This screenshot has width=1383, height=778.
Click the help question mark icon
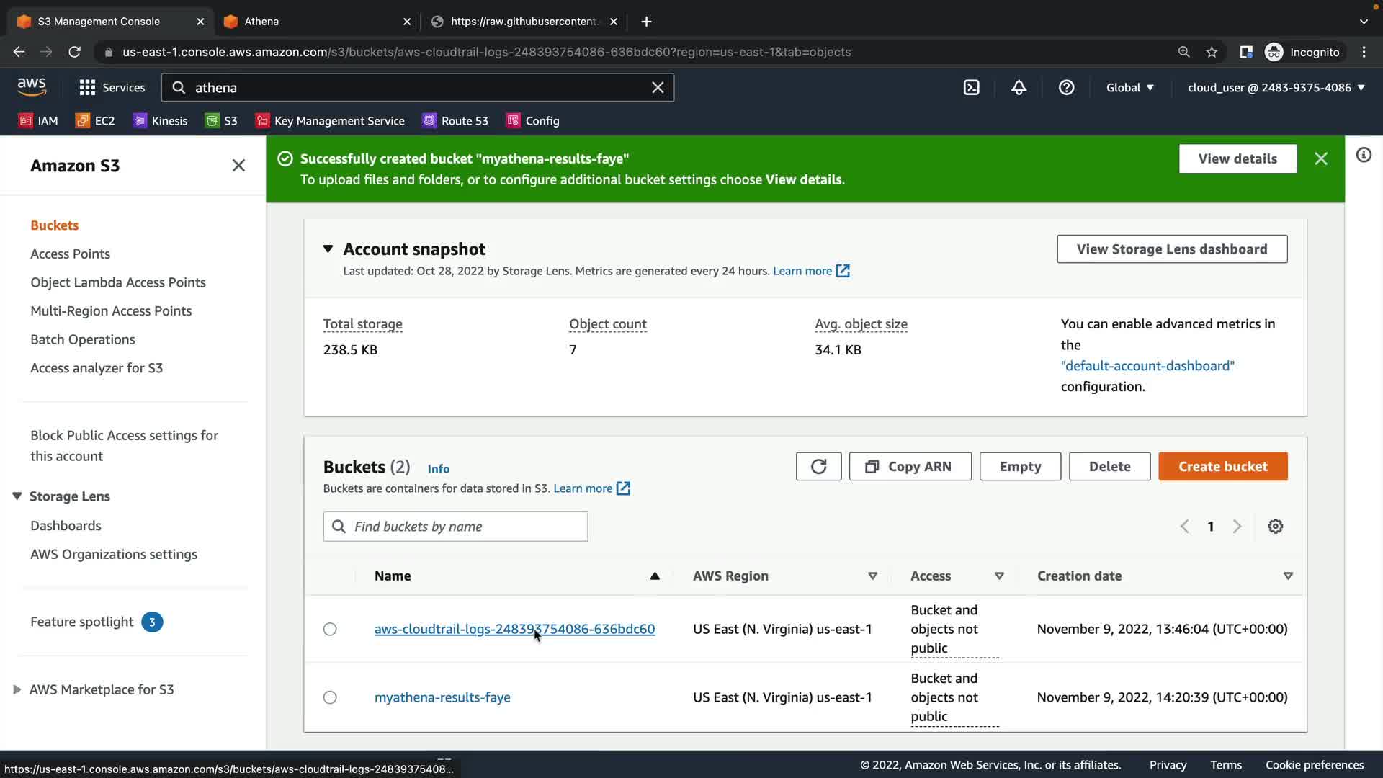point(1066,87)
